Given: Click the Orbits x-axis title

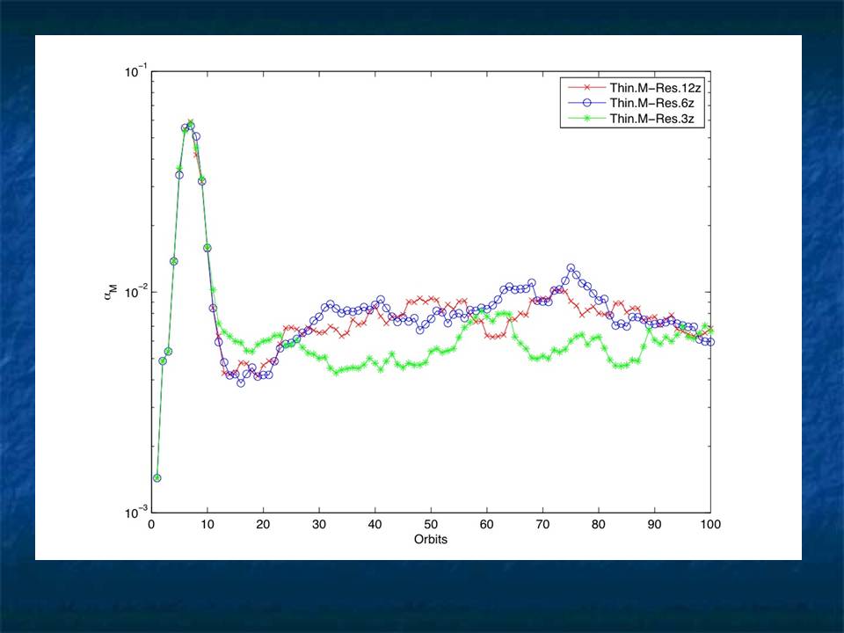Looking at the screenshot, I should tap(430, 540).
